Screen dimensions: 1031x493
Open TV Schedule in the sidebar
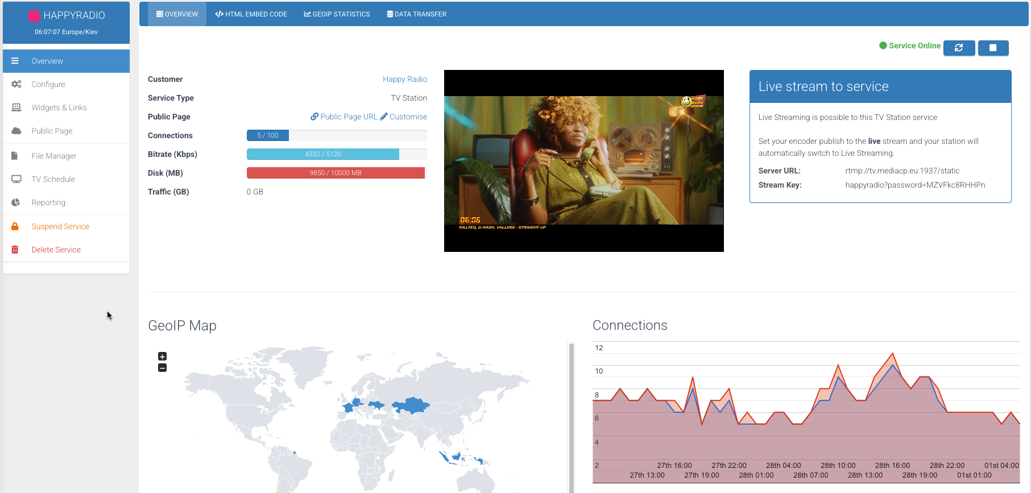click(66, 179)
